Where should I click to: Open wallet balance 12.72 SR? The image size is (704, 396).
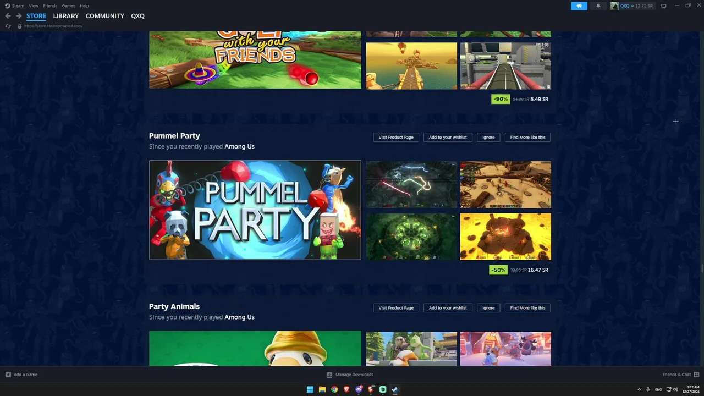(644, 6)
